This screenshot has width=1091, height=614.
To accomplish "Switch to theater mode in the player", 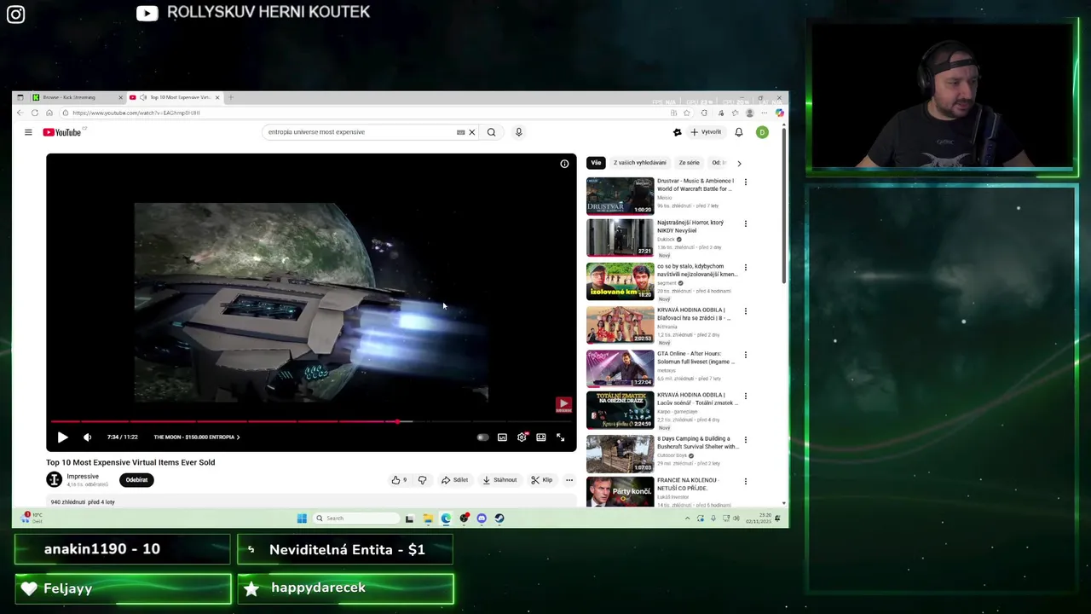I will (x=540, y=437).
